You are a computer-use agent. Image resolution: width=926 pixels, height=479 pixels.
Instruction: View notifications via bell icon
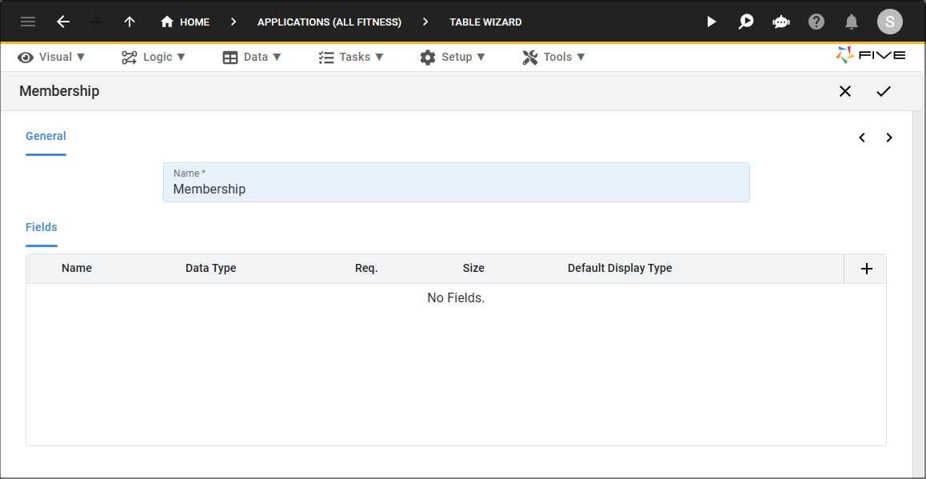coord(851,22)
